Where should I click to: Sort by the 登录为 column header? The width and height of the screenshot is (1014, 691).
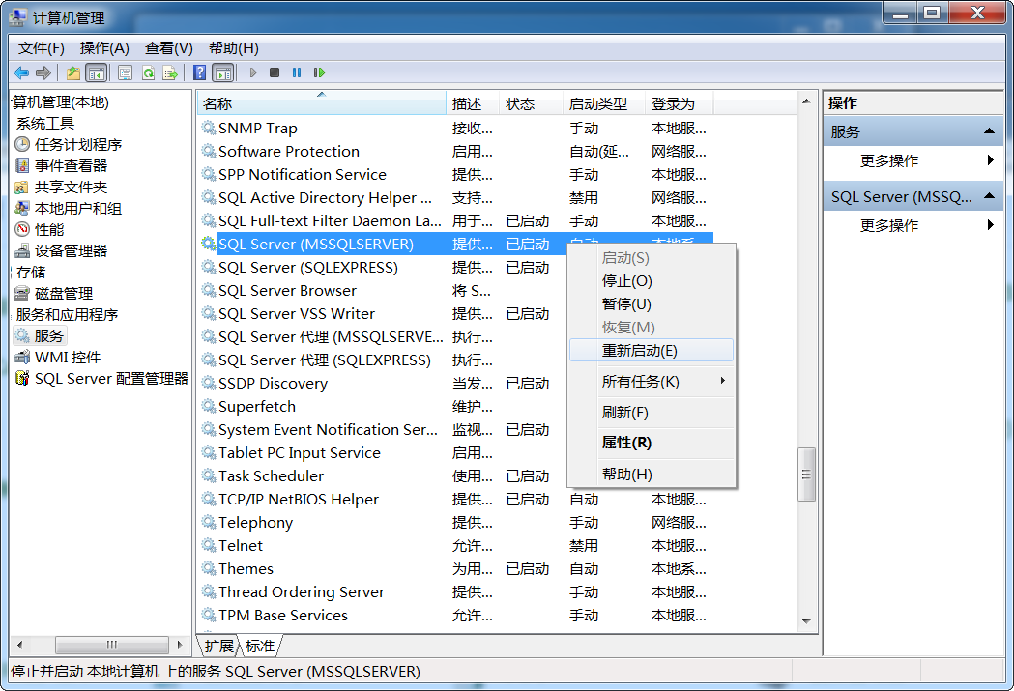[679, 103]
